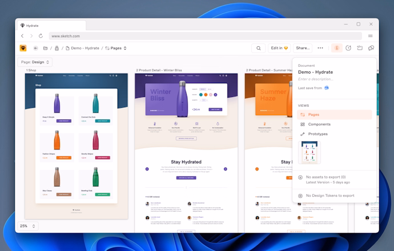Open the comments speech bubble icon
The height and width of the screenshot is (251, 394).
tap(371, 48)
